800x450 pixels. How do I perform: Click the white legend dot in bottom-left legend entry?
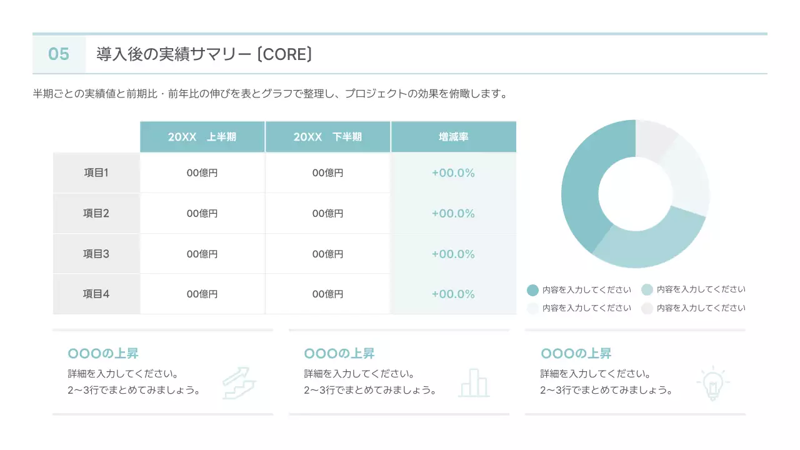click(532, 308)
